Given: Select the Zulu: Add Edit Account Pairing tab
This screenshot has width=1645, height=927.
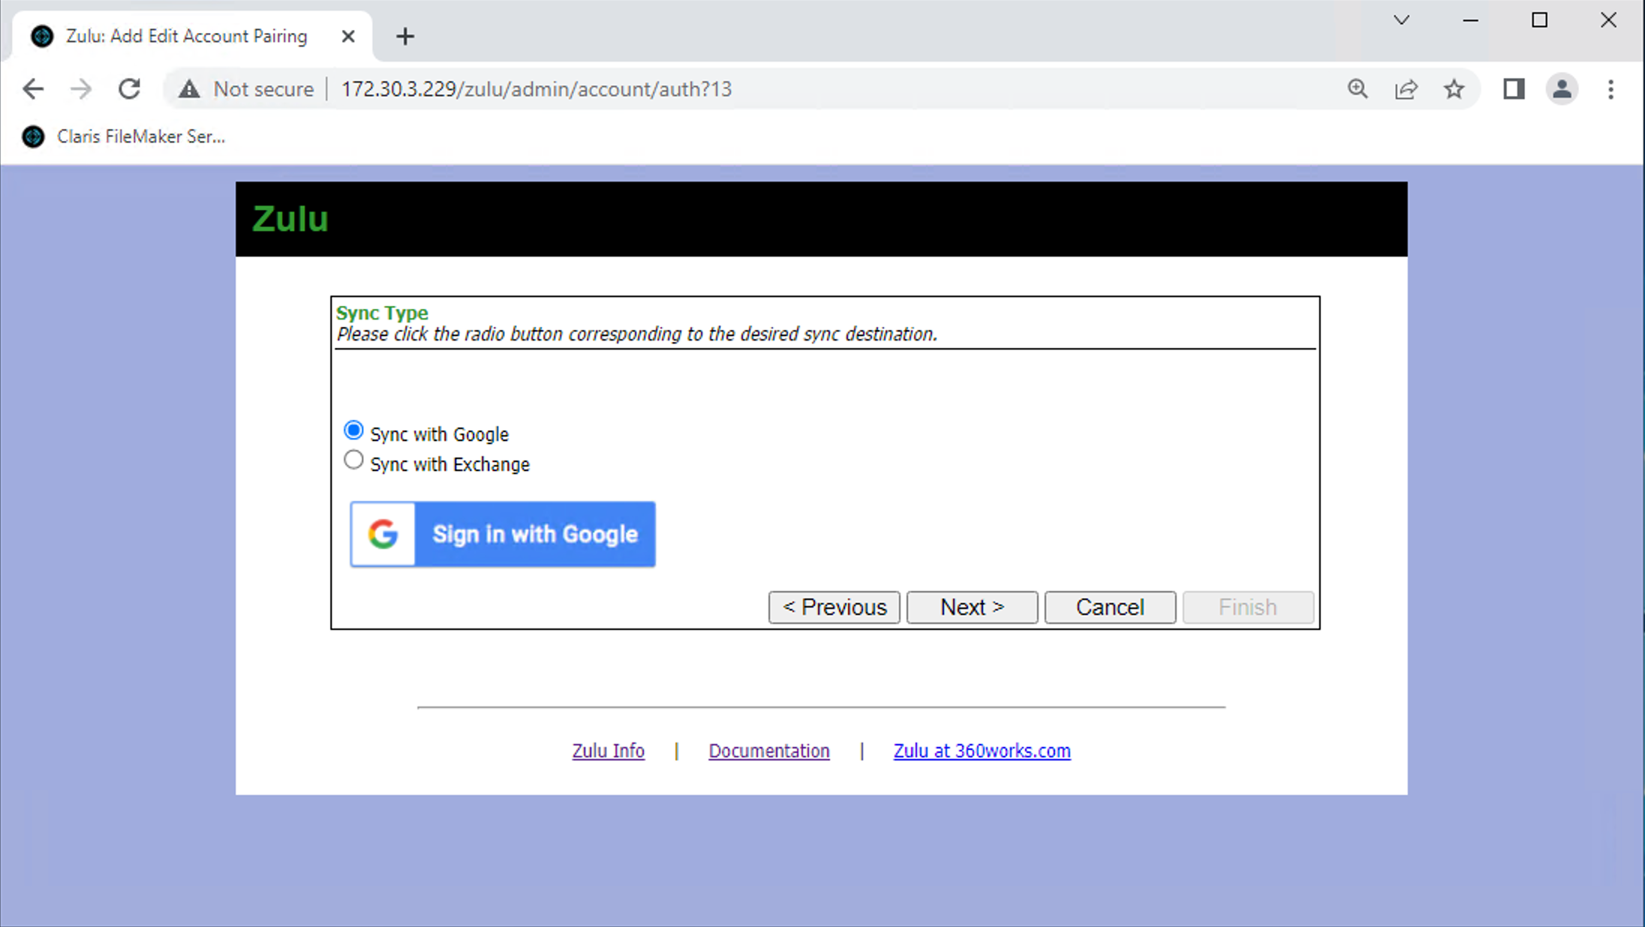Looking at the screenshot, I should pos(192,36).
